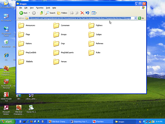Open Title Bout shortcut beside Disney Pix

[19, 110]
